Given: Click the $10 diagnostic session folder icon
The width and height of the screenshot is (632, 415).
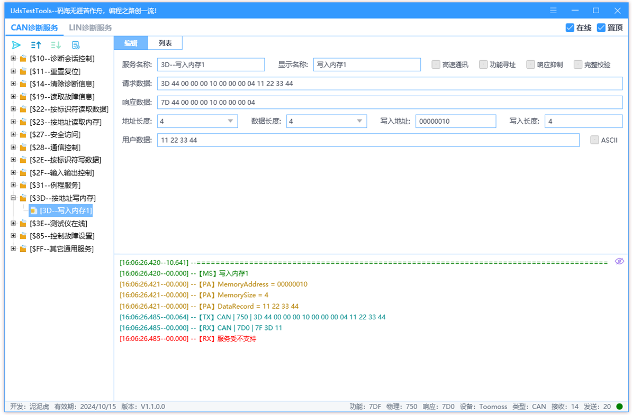Looking at the screenshot, I should [x=23, y=59].
